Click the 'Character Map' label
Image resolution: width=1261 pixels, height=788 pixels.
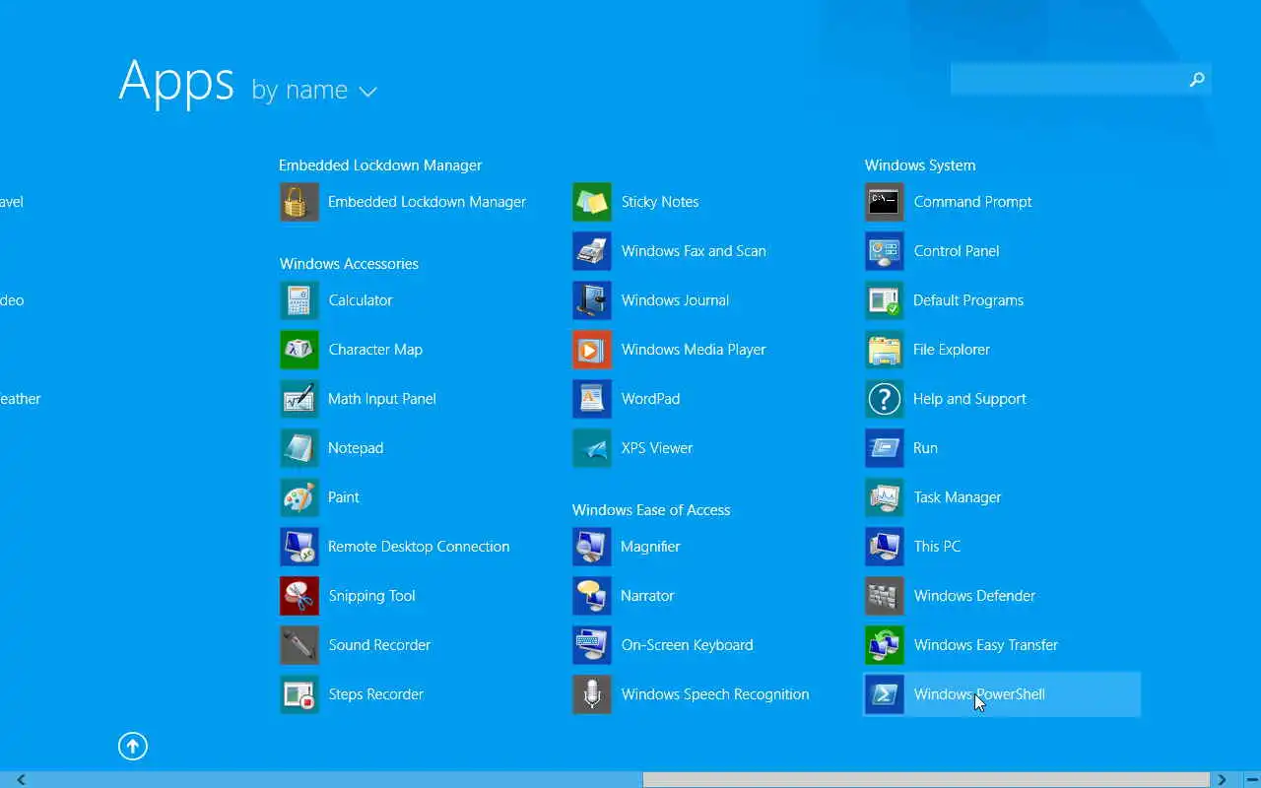375,350
